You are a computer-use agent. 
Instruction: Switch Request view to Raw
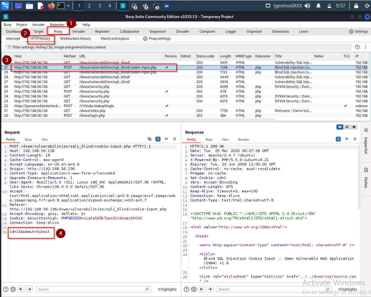pyautogui.click(x=29, y=140)
